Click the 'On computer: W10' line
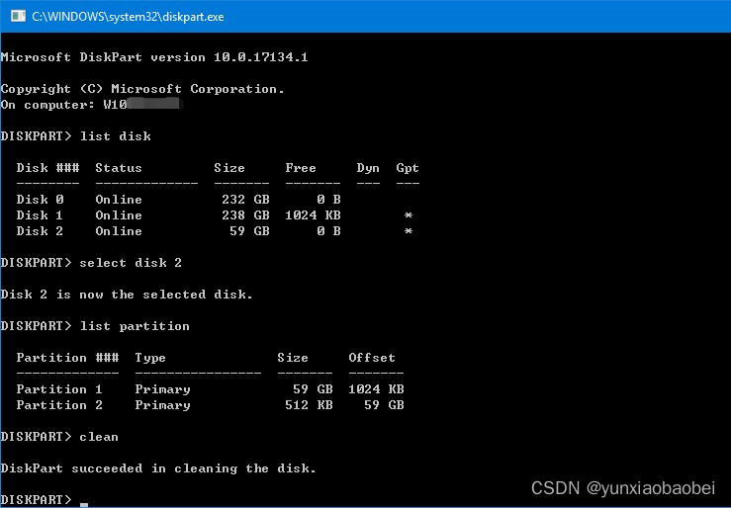The image size is (731, 508). click(x=64, y=105)
